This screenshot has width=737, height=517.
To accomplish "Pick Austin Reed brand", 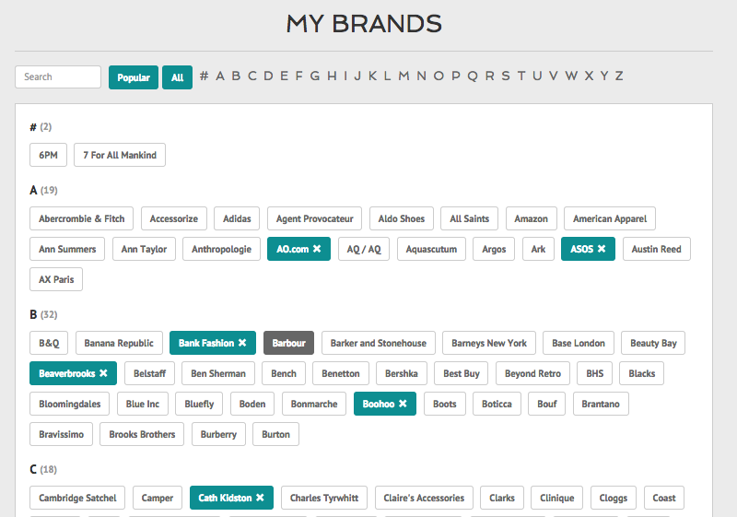I will click(x=657, y=249).
